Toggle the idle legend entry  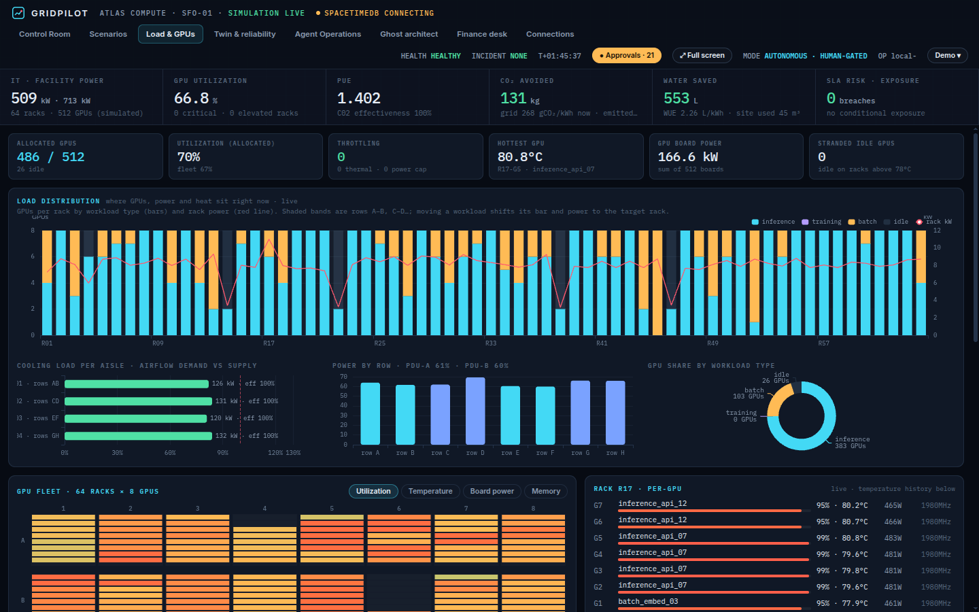point(895,222)
